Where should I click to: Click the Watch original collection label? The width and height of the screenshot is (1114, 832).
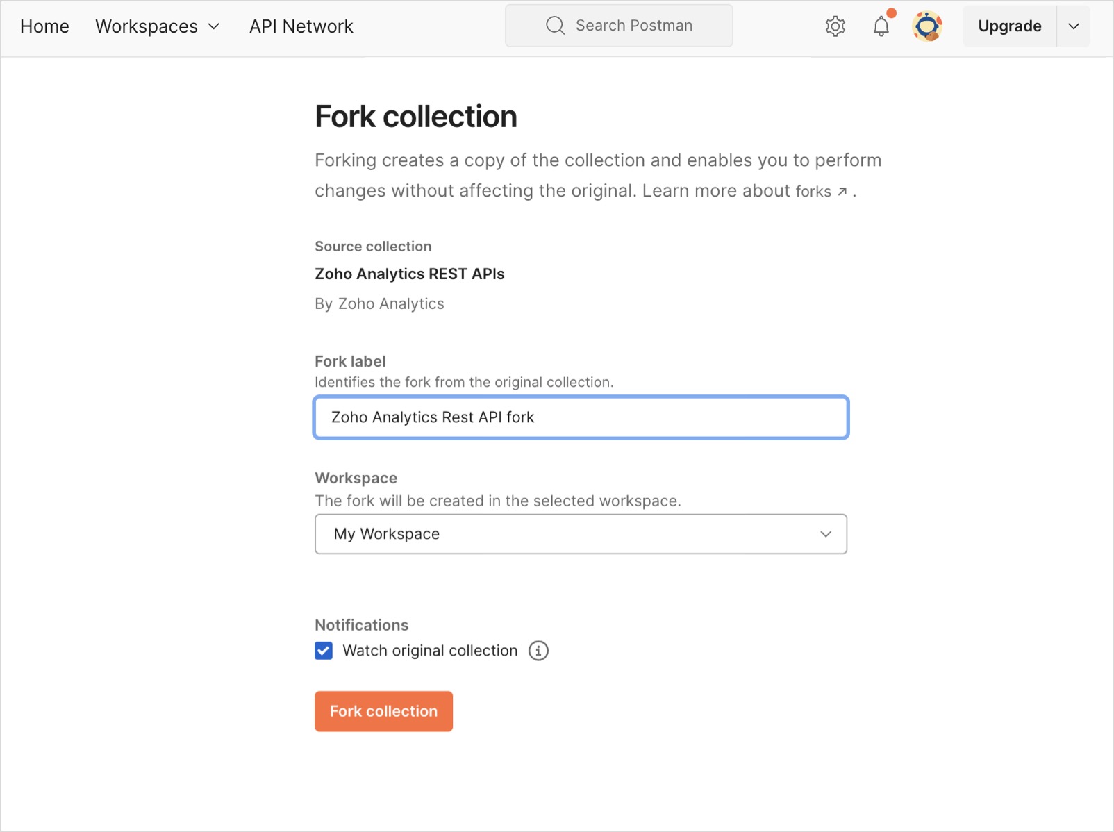pyautogui.click(x=430, y=651)
